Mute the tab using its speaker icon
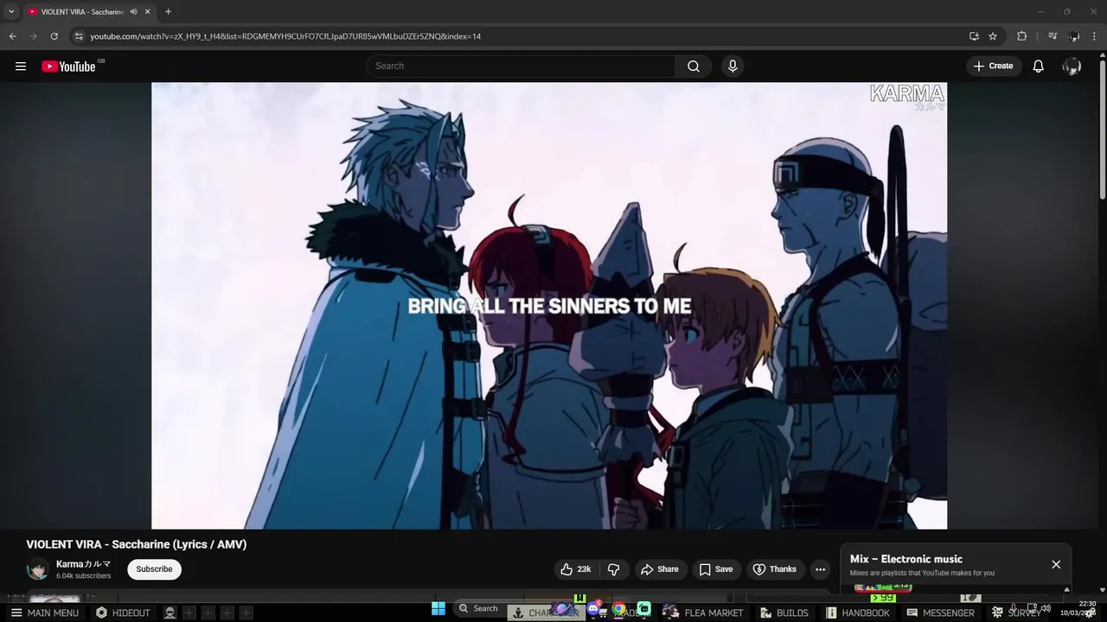 133,11
